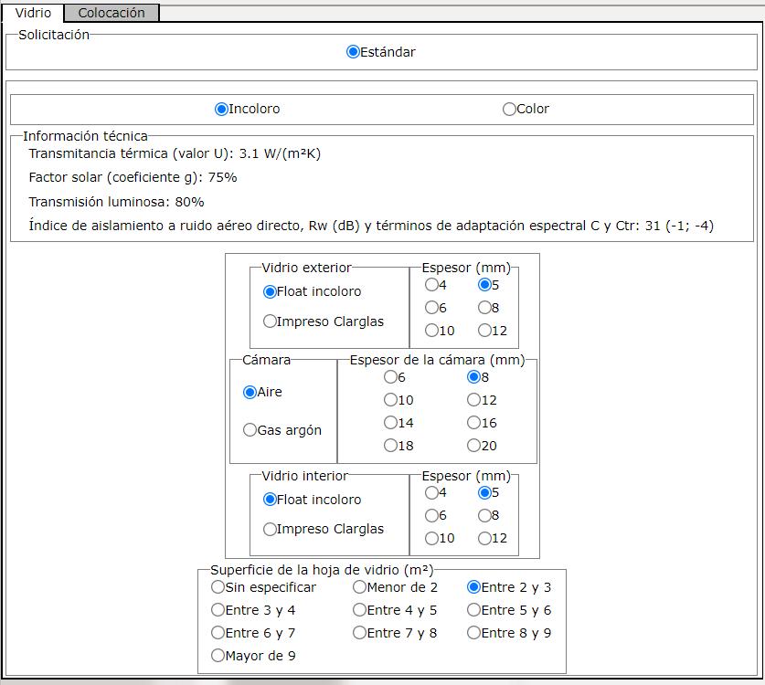Screen dimensions: 765x685
Task: Select the Vidrio tab
Action: [33, 13]
